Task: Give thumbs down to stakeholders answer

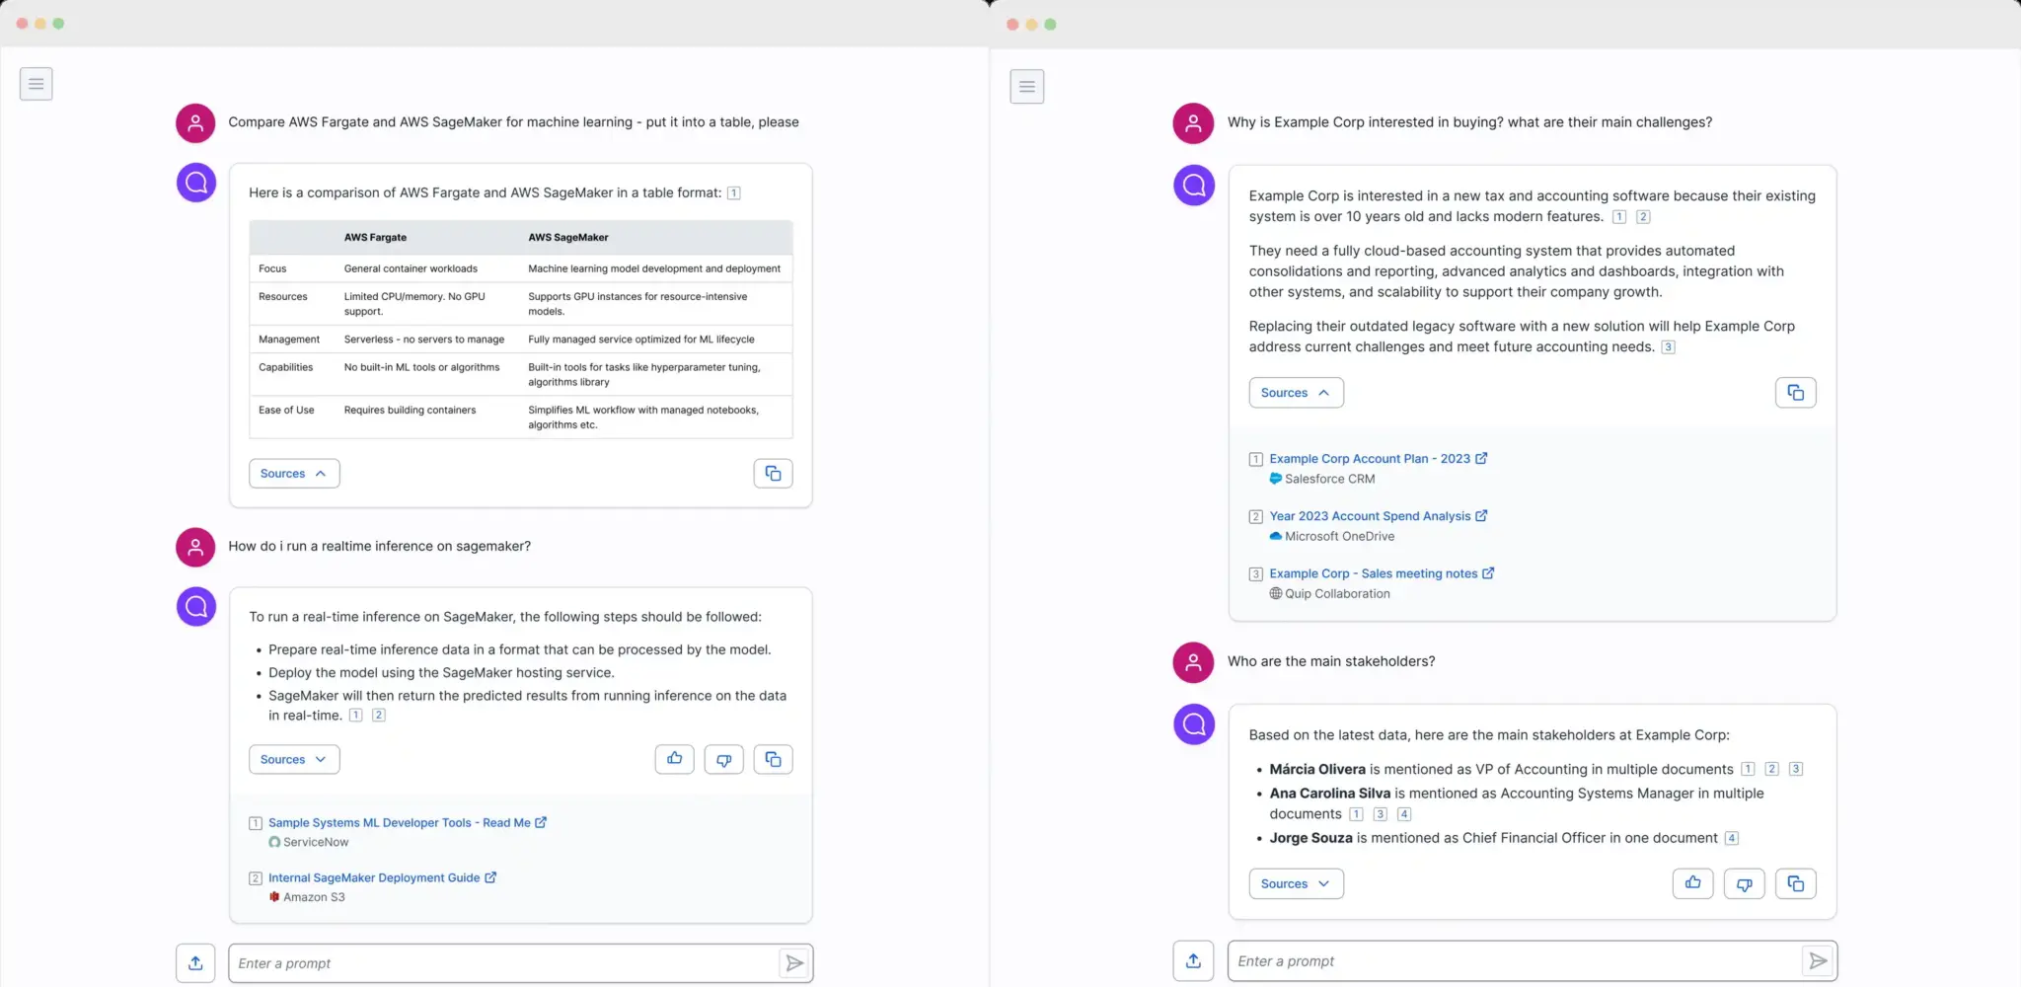Action: pos(1745,883)
